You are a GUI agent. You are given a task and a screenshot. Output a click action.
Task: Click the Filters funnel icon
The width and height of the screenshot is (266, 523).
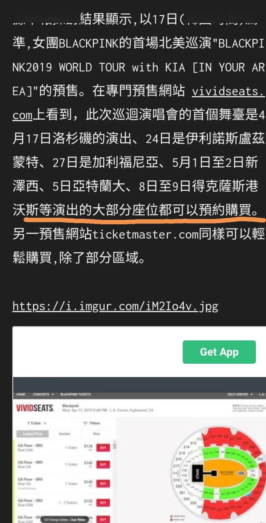coord(85,423)
